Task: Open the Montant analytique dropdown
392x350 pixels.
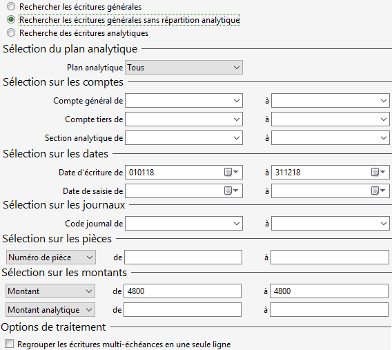Action: point(50,310)
